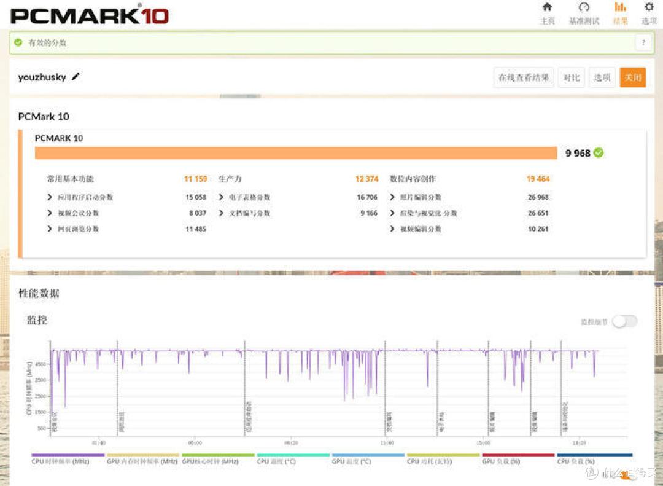The height and width of the screenshot is (486, 663).
Task: Click the 电子表格 marker line in chart
Action: 438,388
